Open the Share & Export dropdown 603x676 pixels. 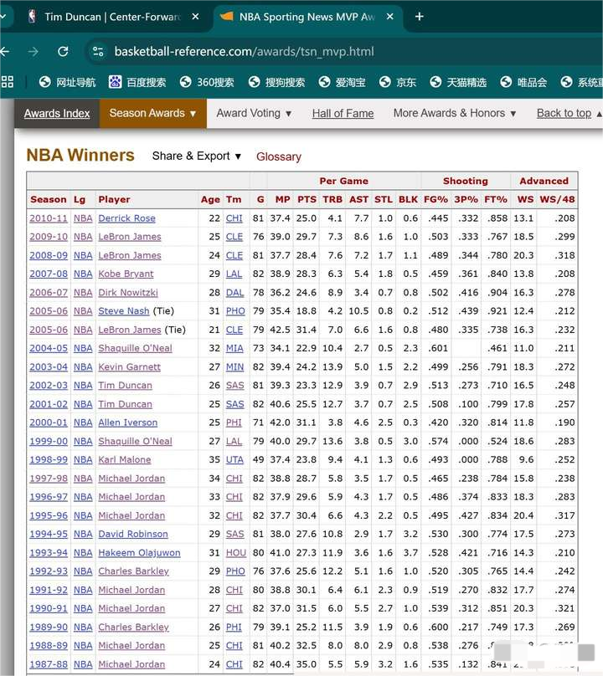tap(197, 156)
